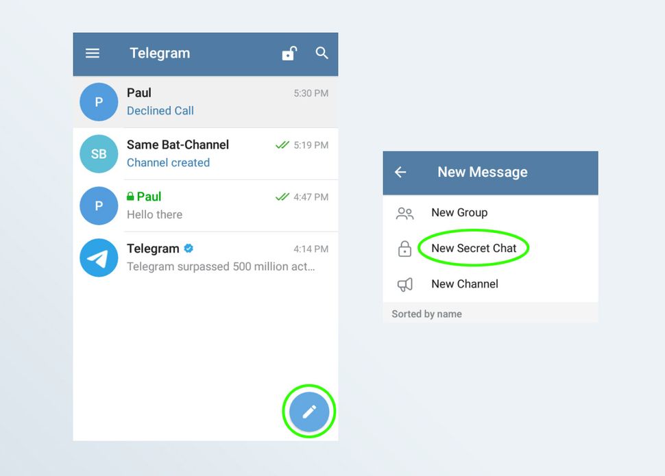Select the New Secret Chat lock icon
Image resolution: width=665 pixels, height=476 pixels.
[x=404, y=248]
